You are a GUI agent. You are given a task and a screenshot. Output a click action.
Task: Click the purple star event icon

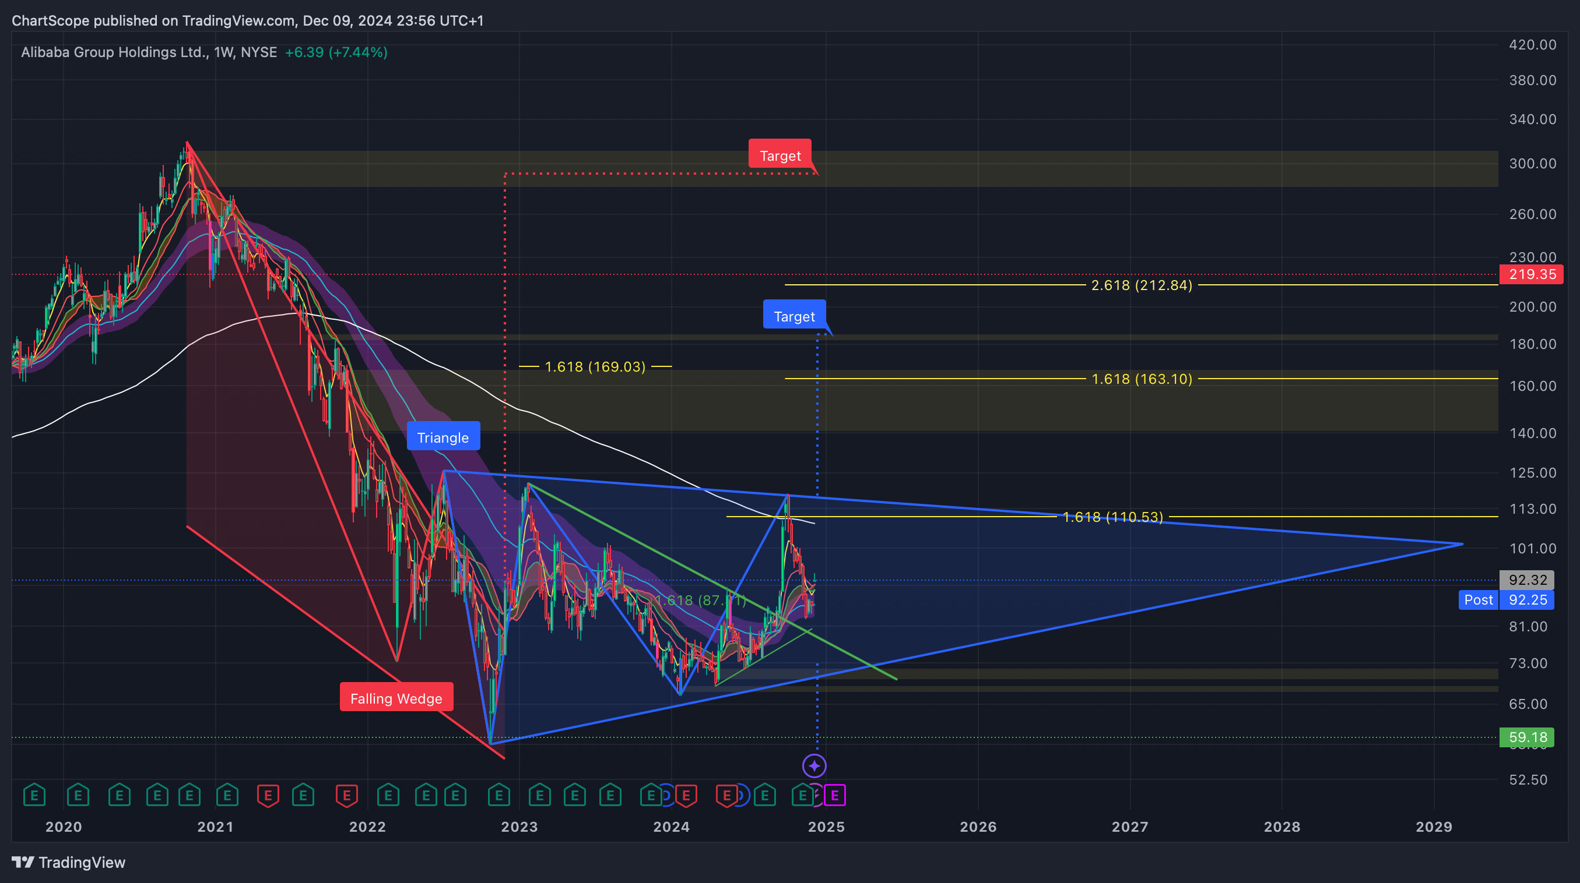pos(814,766)
